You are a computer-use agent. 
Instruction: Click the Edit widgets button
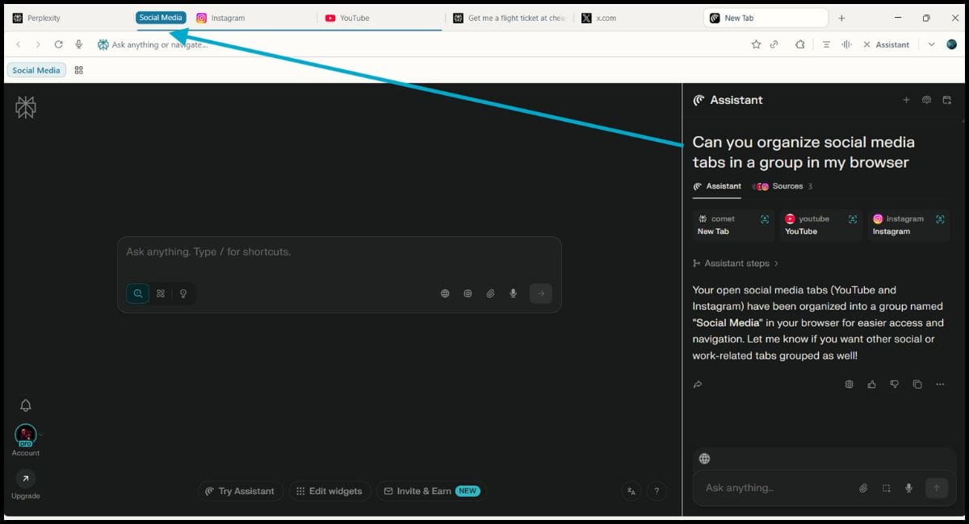click(329, 491)
